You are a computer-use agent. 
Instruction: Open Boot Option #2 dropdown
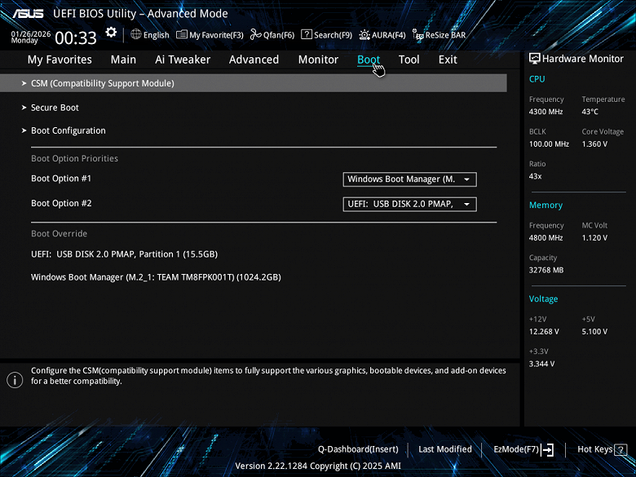(409, 204)
